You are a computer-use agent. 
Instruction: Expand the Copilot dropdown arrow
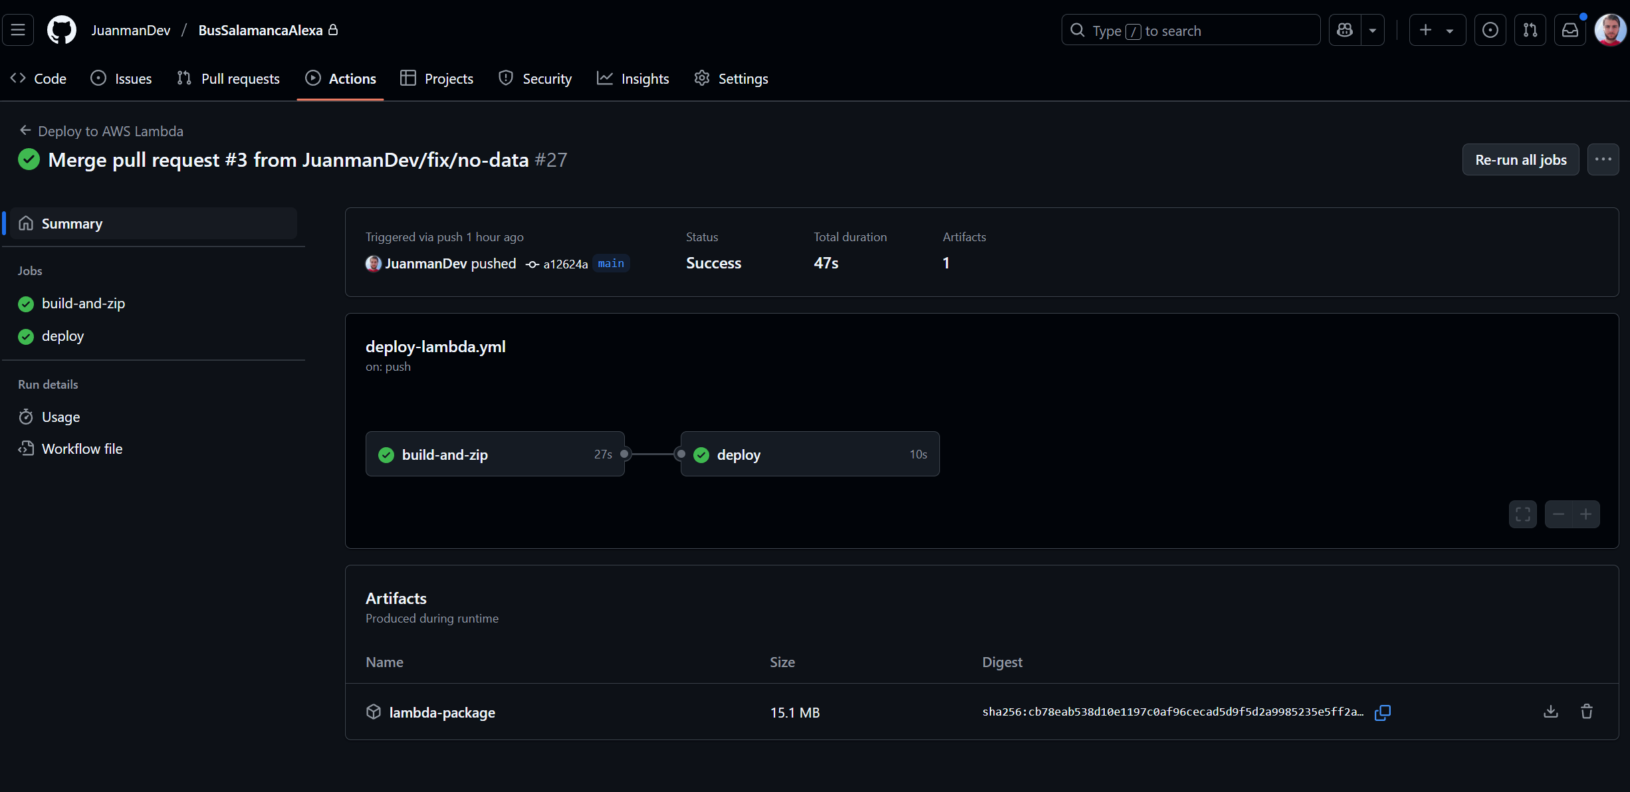pos(1373,30)
